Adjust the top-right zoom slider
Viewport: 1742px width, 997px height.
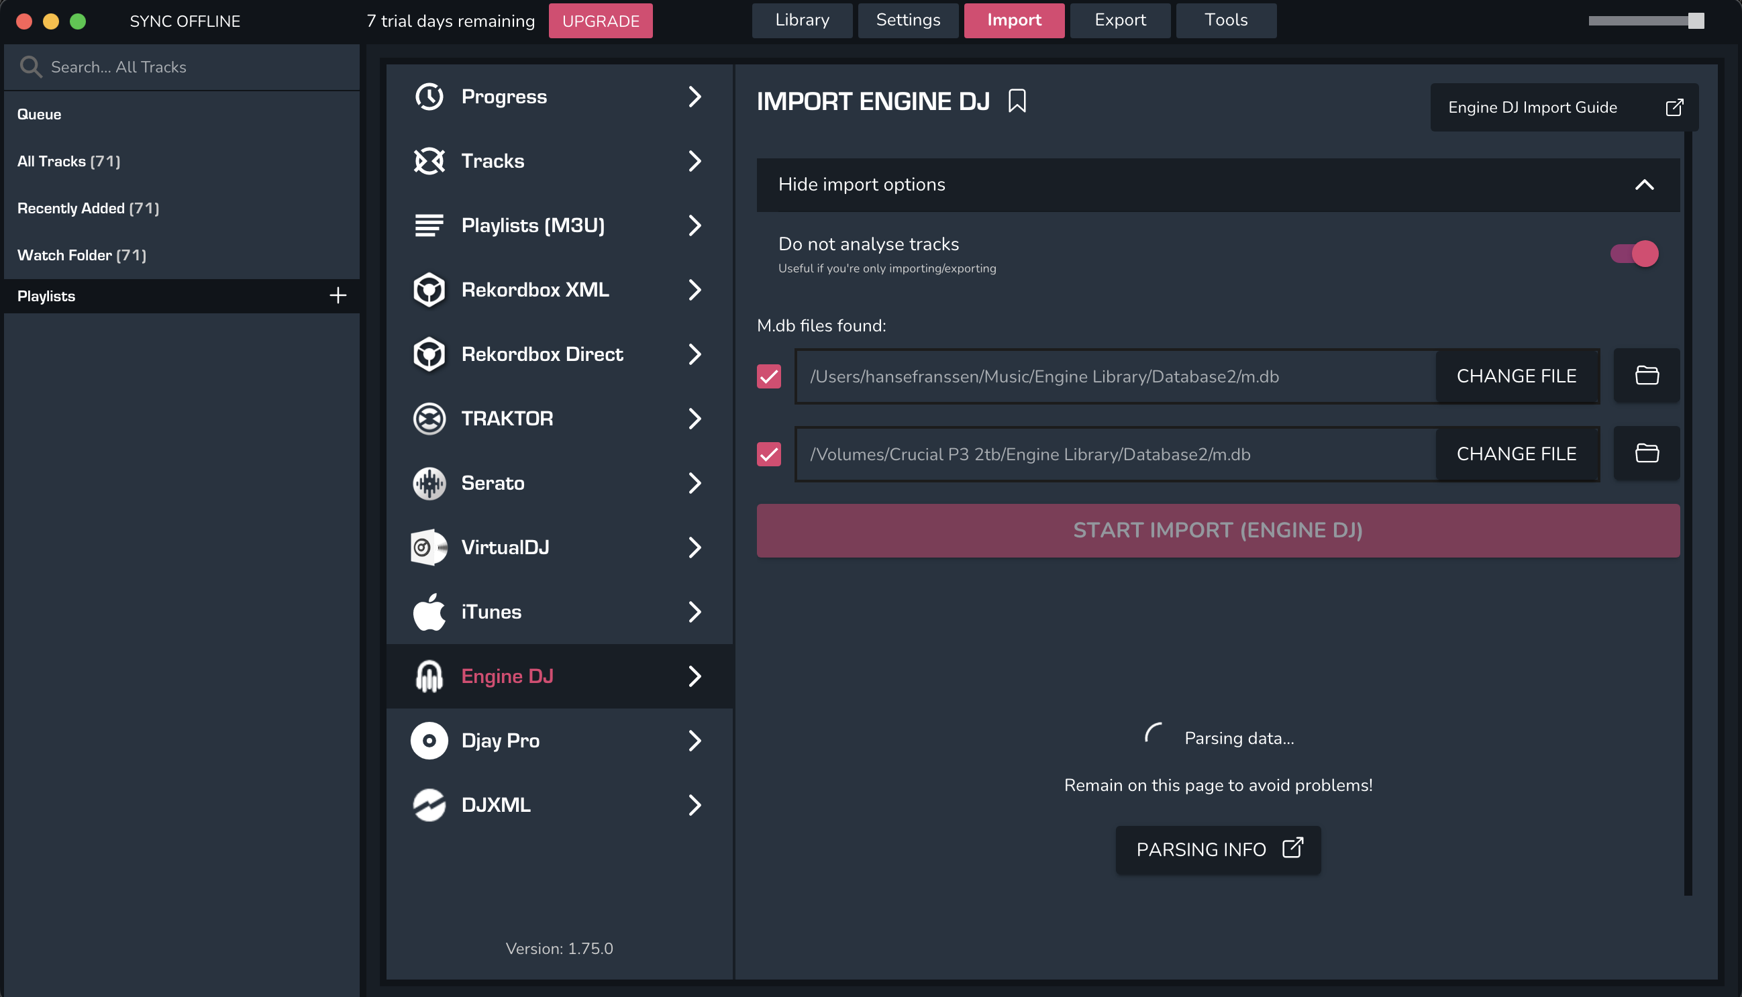[x=1696, y=21]
